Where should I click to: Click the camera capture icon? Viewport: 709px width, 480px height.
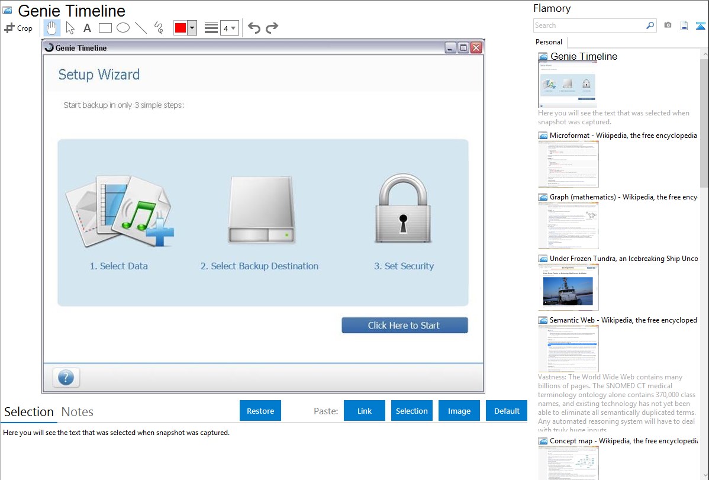[x=668, y=25]
